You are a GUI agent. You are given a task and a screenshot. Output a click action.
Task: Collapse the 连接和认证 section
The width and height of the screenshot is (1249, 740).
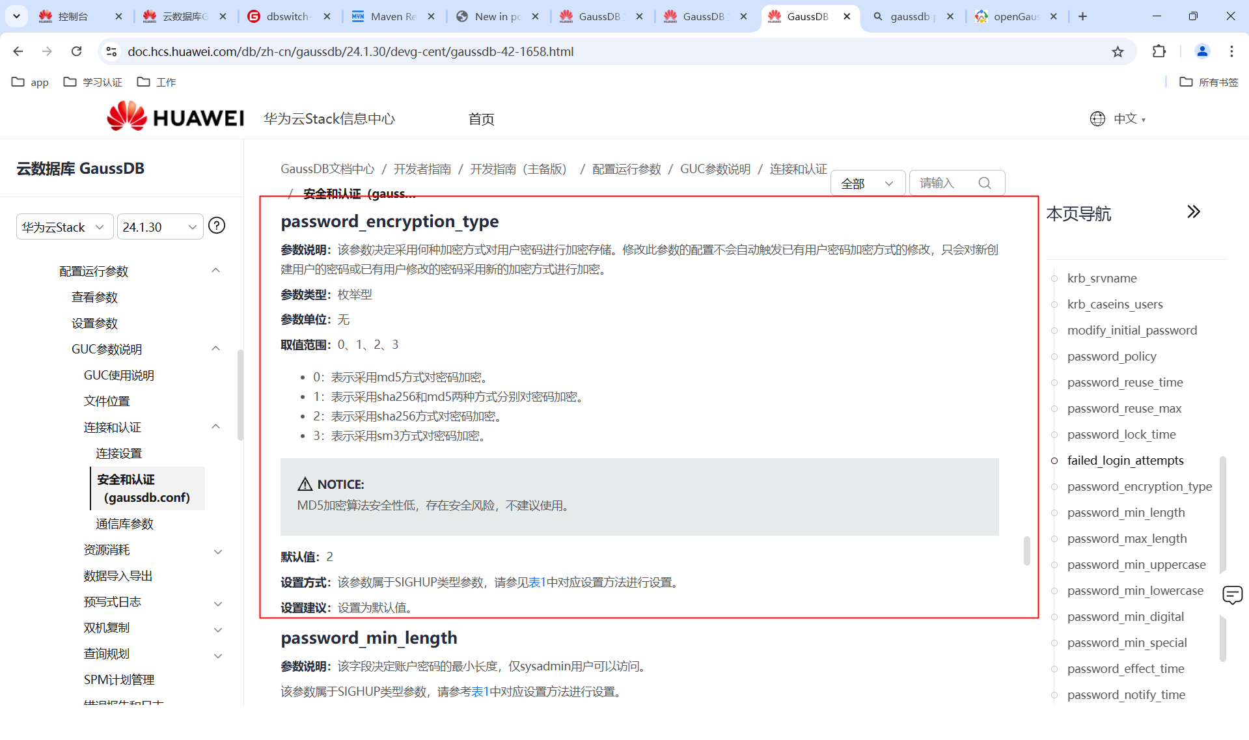tap(216, 427)
